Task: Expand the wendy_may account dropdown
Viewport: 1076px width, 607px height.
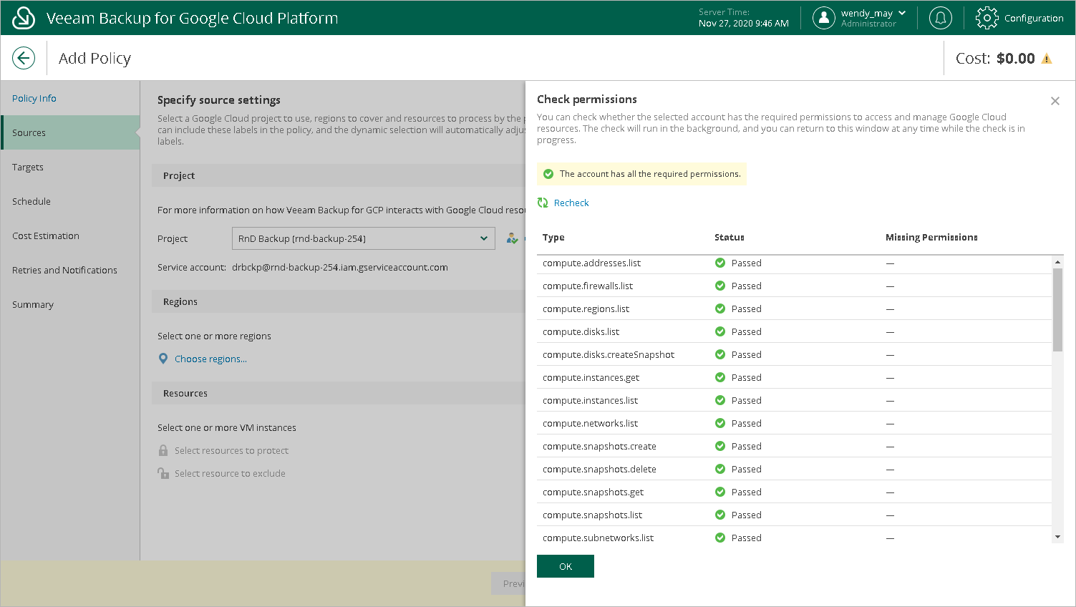Action: pos(902,13)
